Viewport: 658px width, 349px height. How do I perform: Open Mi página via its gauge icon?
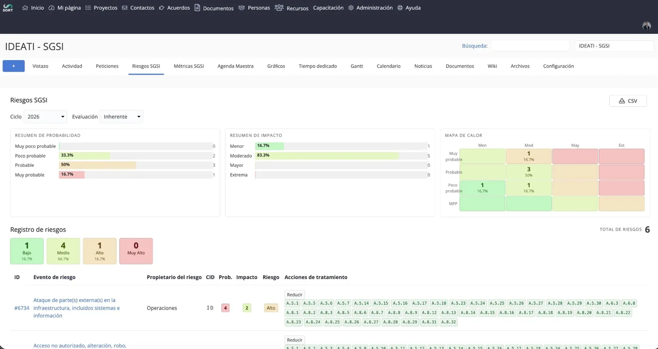pyautogui.click(x=51, y=8)
